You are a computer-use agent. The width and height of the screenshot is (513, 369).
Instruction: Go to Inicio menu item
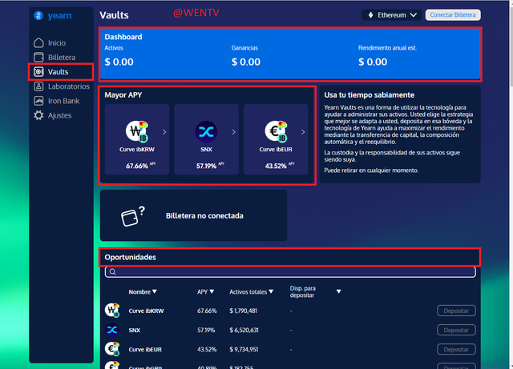[57, 42]
